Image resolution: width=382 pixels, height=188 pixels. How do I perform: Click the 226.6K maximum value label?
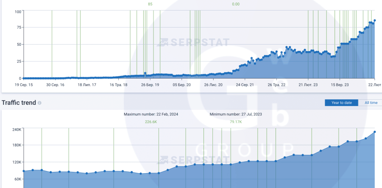pos(151,122)
